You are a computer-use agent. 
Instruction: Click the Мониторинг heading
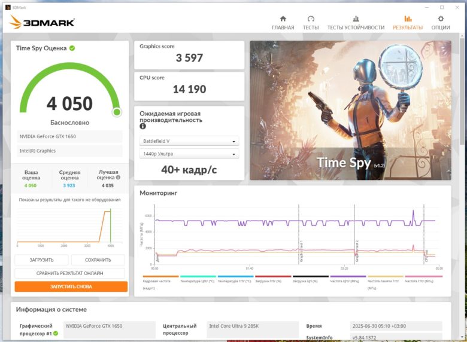(159, 193)
